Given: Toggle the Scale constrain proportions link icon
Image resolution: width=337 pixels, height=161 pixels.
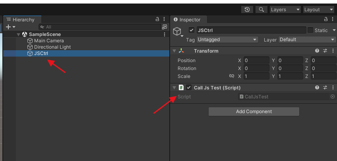Looking at the screenshot, I should pyautogui.click(x=231, y=76).
